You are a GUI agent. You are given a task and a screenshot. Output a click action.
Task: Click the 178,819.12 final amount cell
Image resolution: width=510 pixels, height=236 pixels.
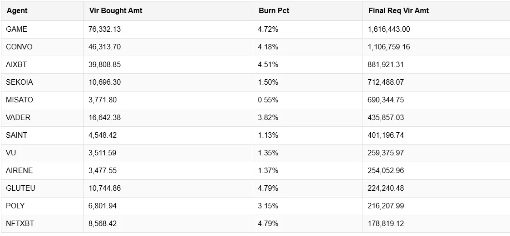[x=436, y=224]
